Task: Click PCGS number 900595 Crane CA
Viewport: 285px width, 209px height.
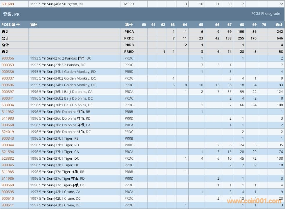Action: pos(8,192)
